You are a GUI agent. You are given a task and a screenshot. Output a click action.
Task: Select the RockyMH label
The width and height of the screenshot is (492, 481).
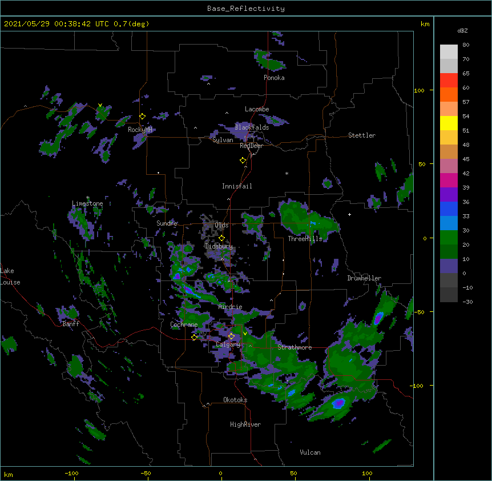[140, 129]
